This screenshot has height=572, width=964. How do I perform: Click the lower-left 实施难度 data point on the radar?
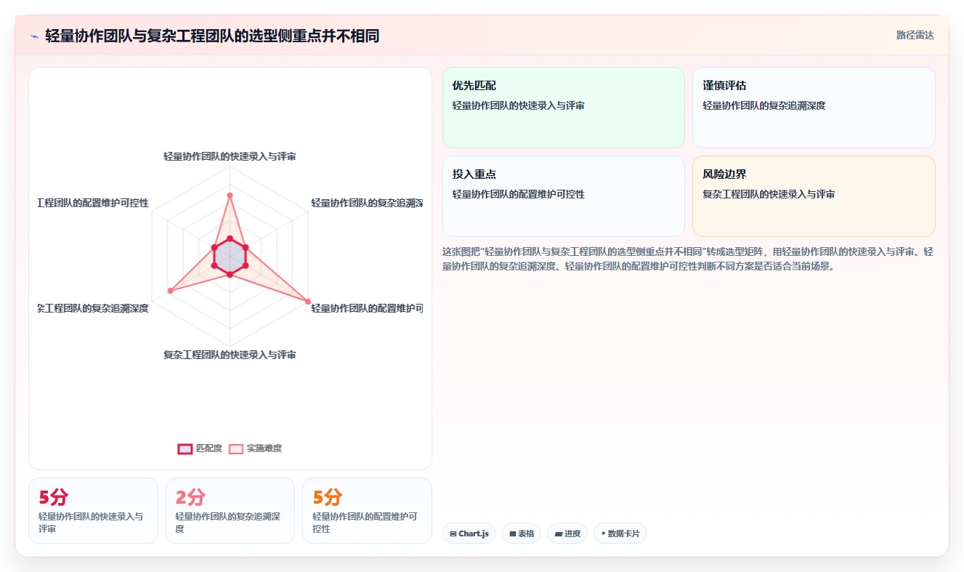tap(171, 291)
